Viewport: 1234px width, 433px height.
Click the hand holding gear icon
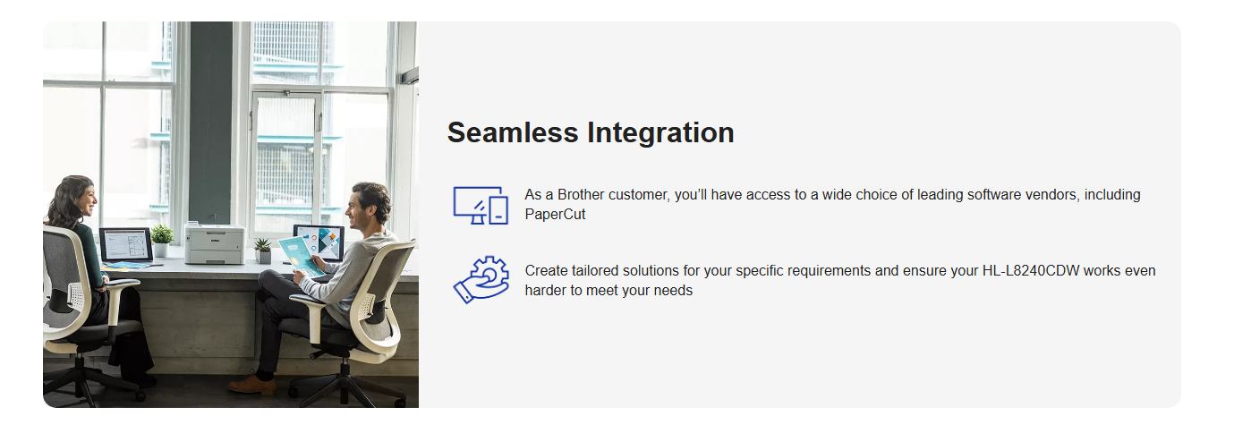coord(481,280)
